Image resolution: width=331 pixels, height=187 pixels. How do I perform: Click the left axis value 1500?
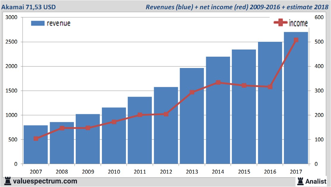pyautogui.click(x=11, y=91)
